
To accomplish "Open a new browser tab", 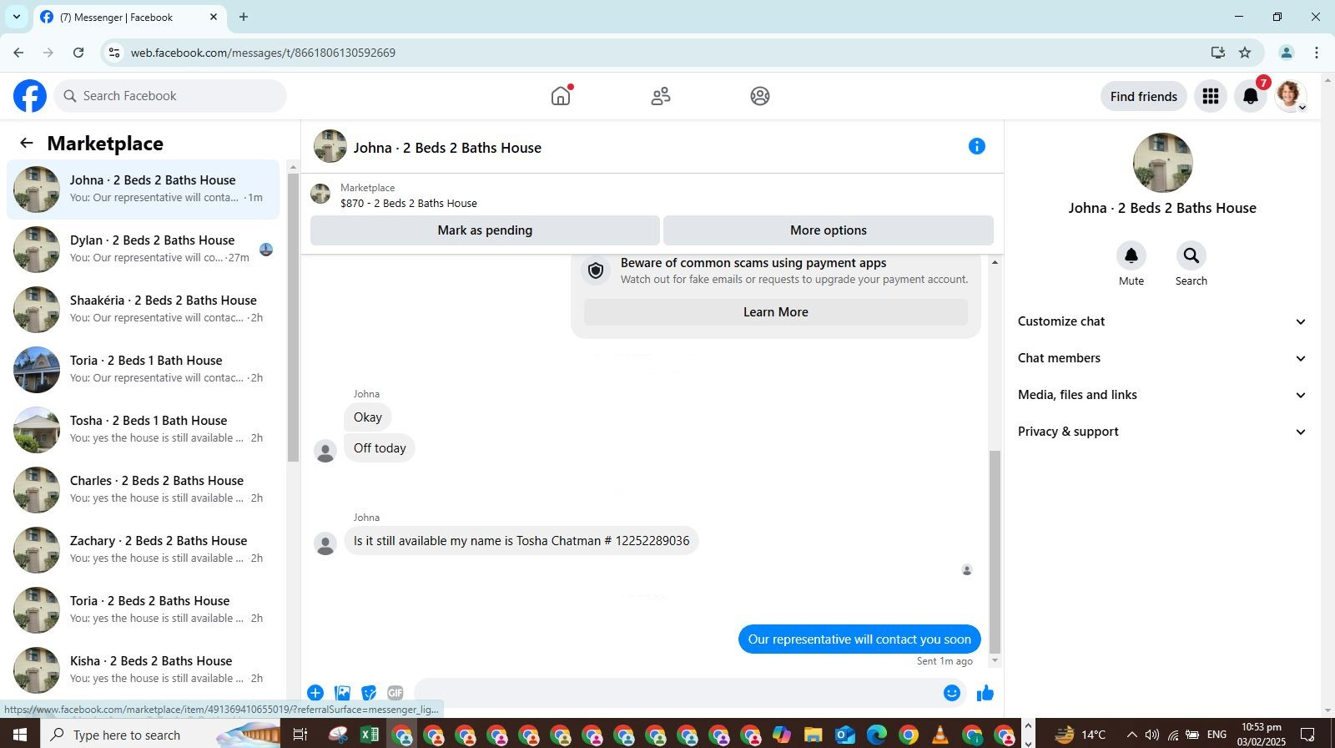I will click(x=244, y=17).
